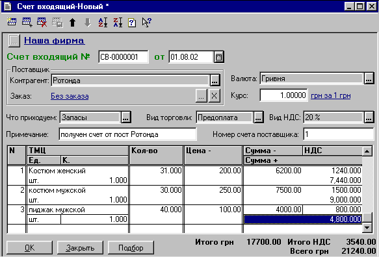Open the description help icon
This screenshot has width=379, height=257.
coord(132,23)
